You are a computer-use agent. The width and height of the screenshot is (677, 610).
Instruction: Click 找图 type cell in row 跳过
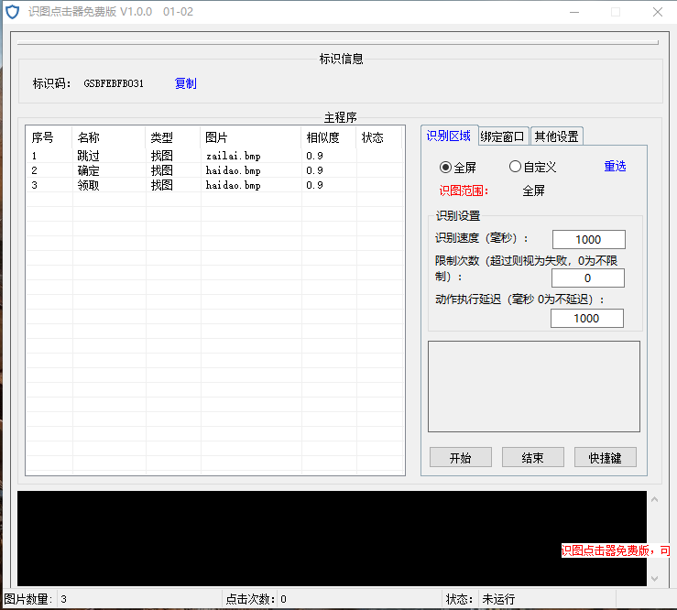tap(162, 156)
